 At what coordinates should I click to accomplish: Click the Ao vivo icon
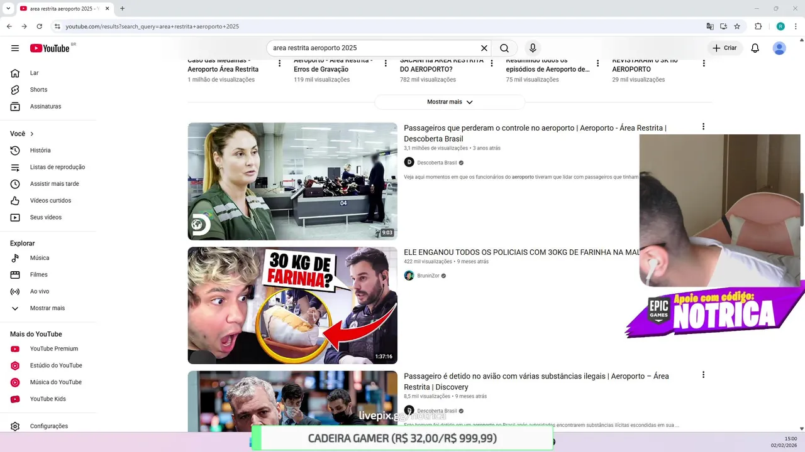click(15, 291)
